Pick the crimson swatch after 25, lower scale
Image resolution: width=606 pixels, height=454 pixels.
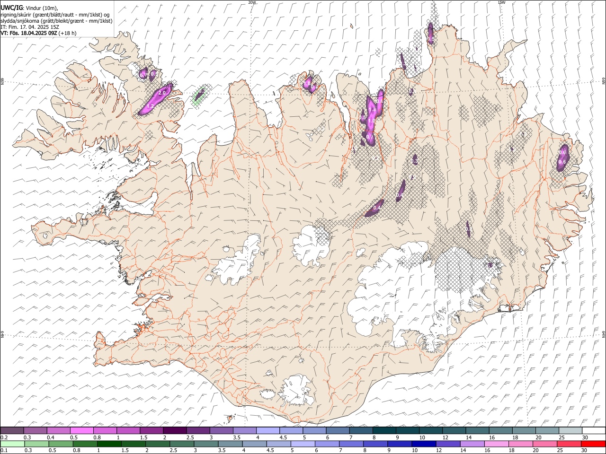[569, 444]
